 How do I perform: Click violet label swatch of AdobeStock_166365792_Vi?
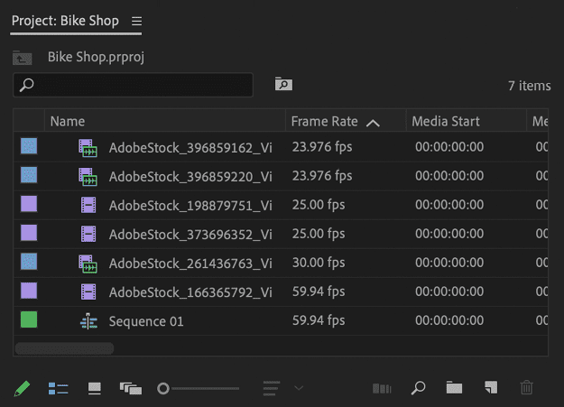(29, 291)
